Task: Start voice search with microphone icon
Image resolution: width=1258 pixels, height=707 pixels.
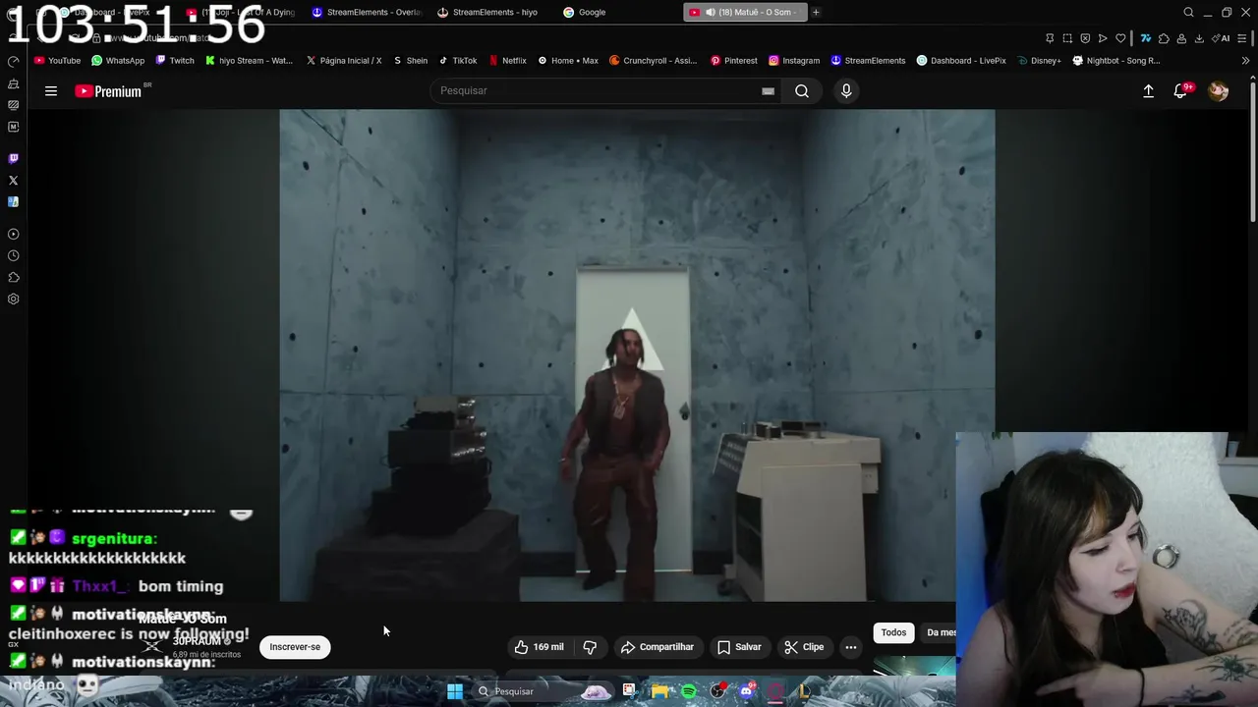Action: [846, 90]
